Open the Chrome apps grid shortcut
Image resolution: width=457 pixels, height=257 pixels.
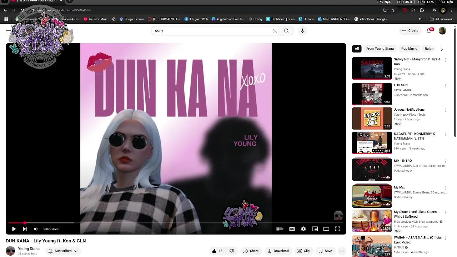coord(6,19)
